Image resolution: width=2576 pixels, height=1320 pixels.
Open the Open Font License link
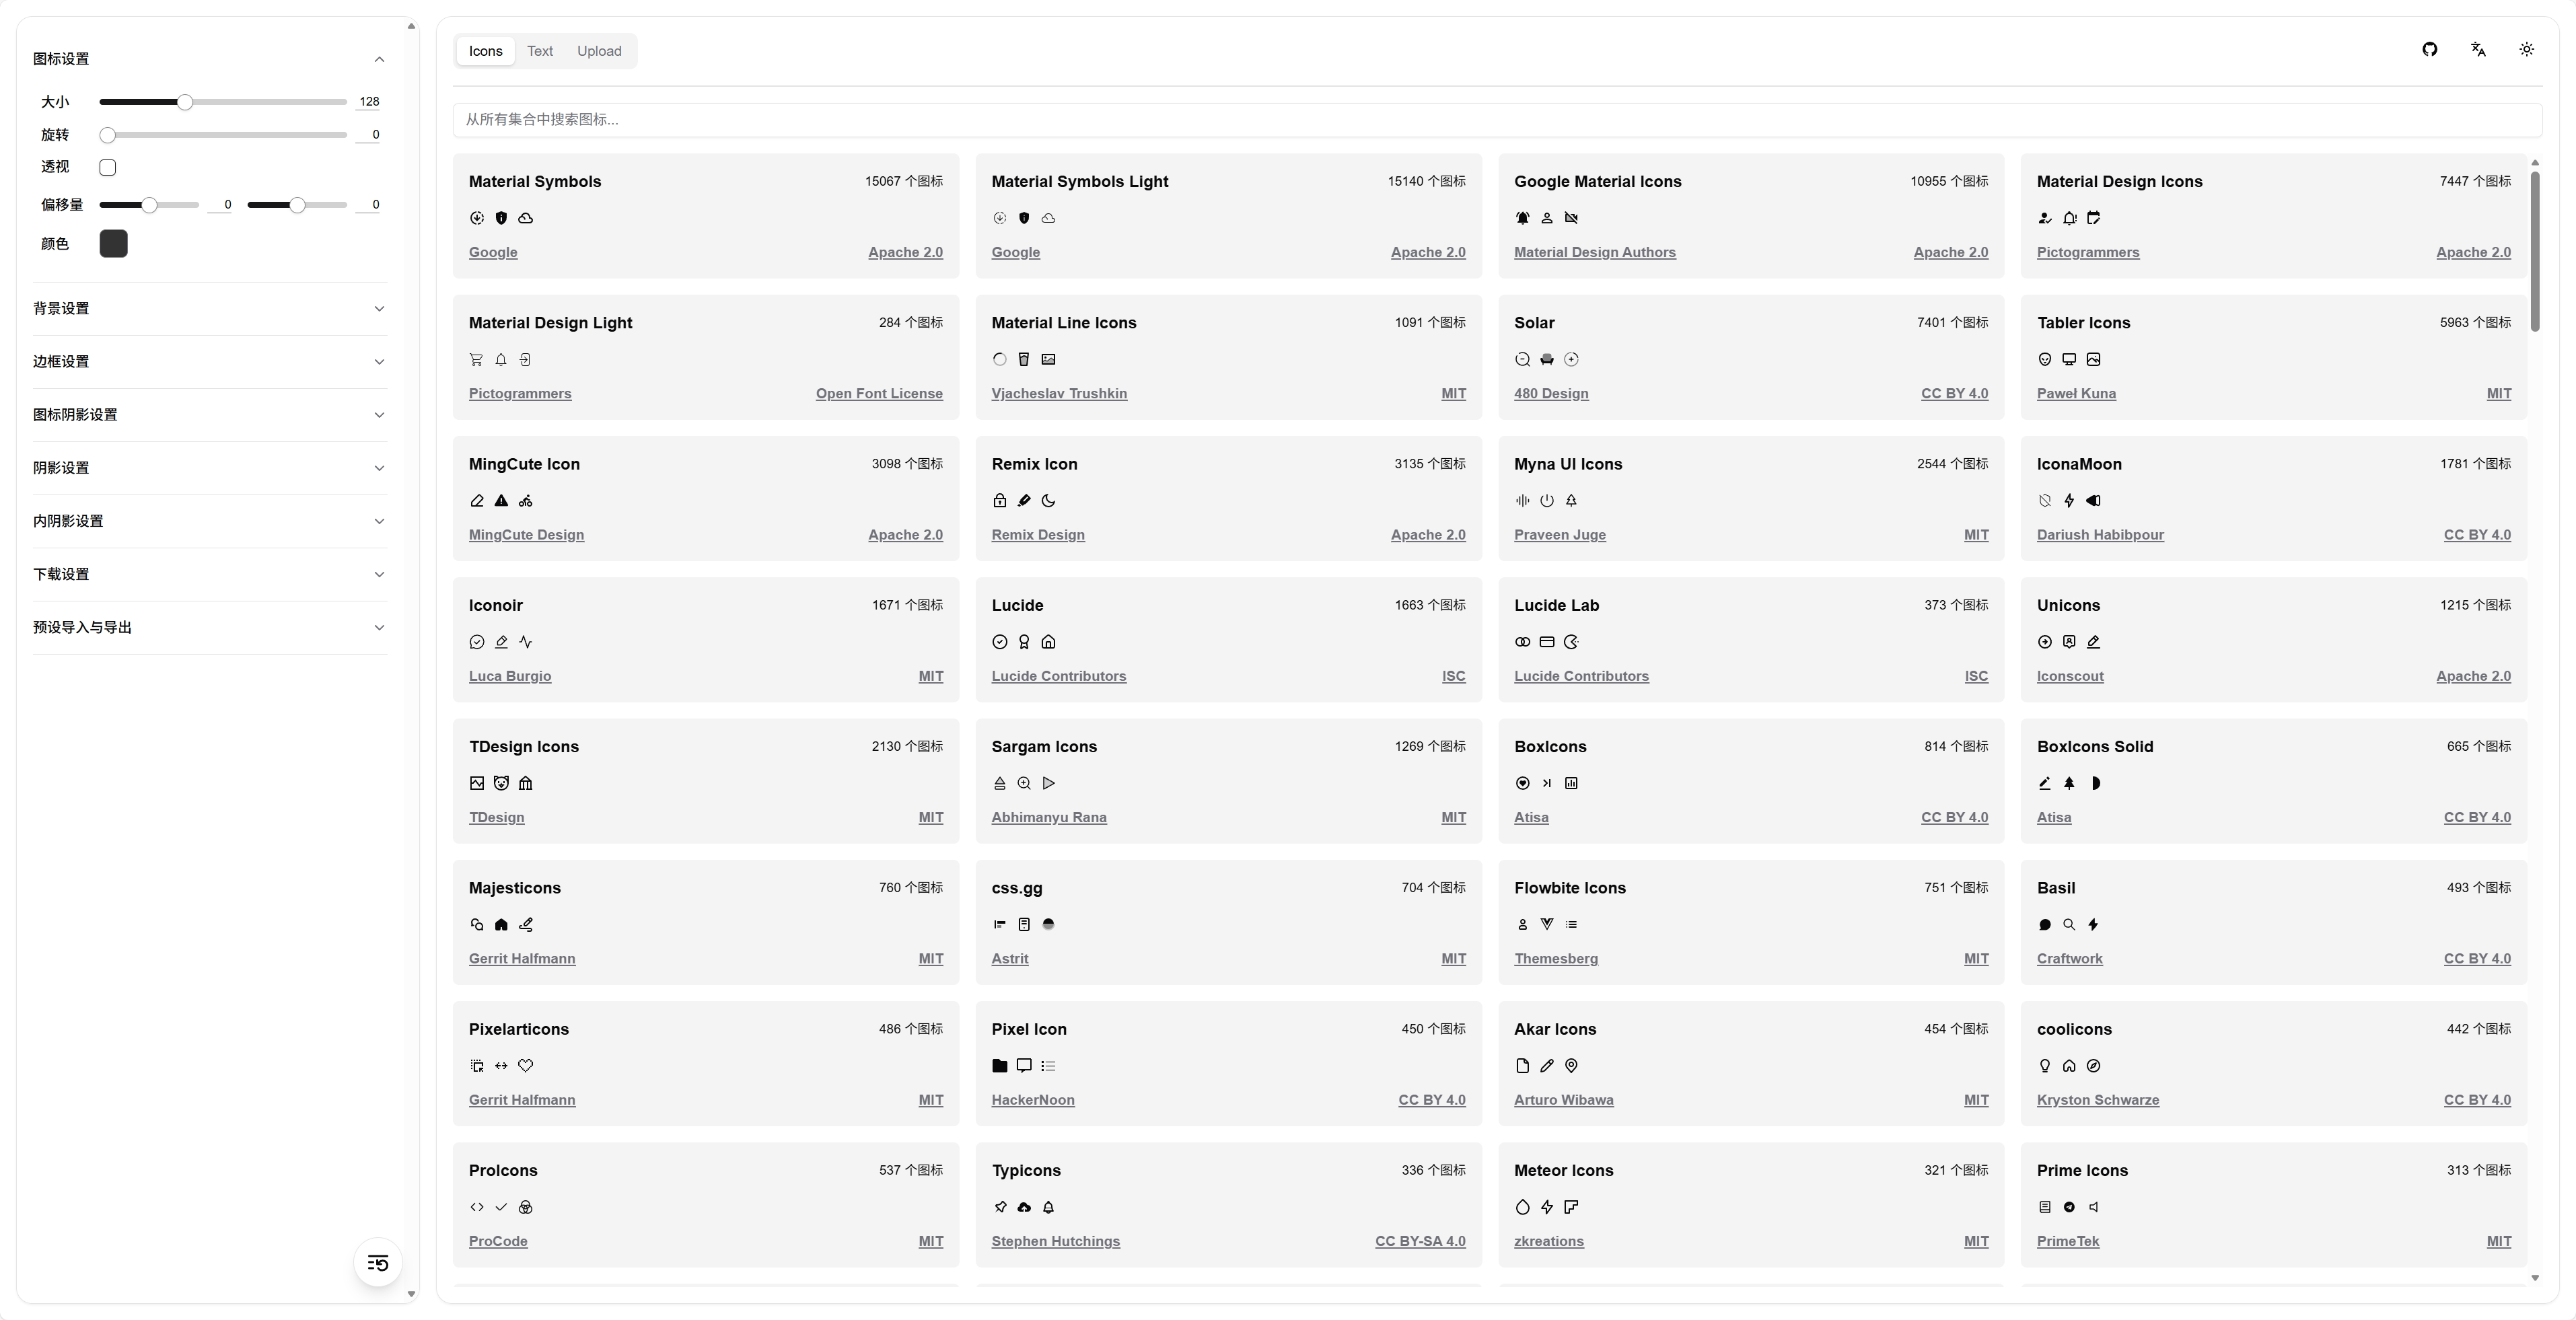click(879, 394)
